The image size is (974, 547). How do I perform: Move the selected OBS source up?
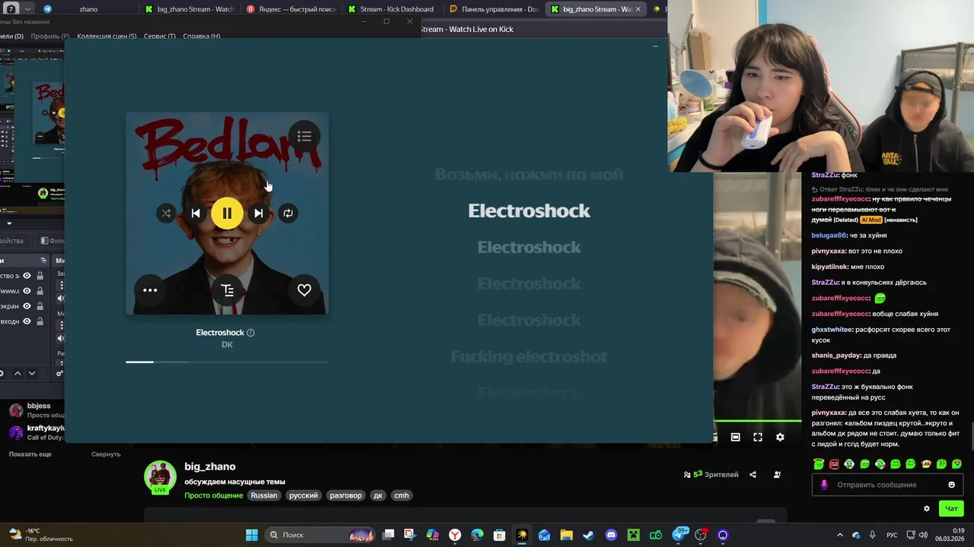18,373
